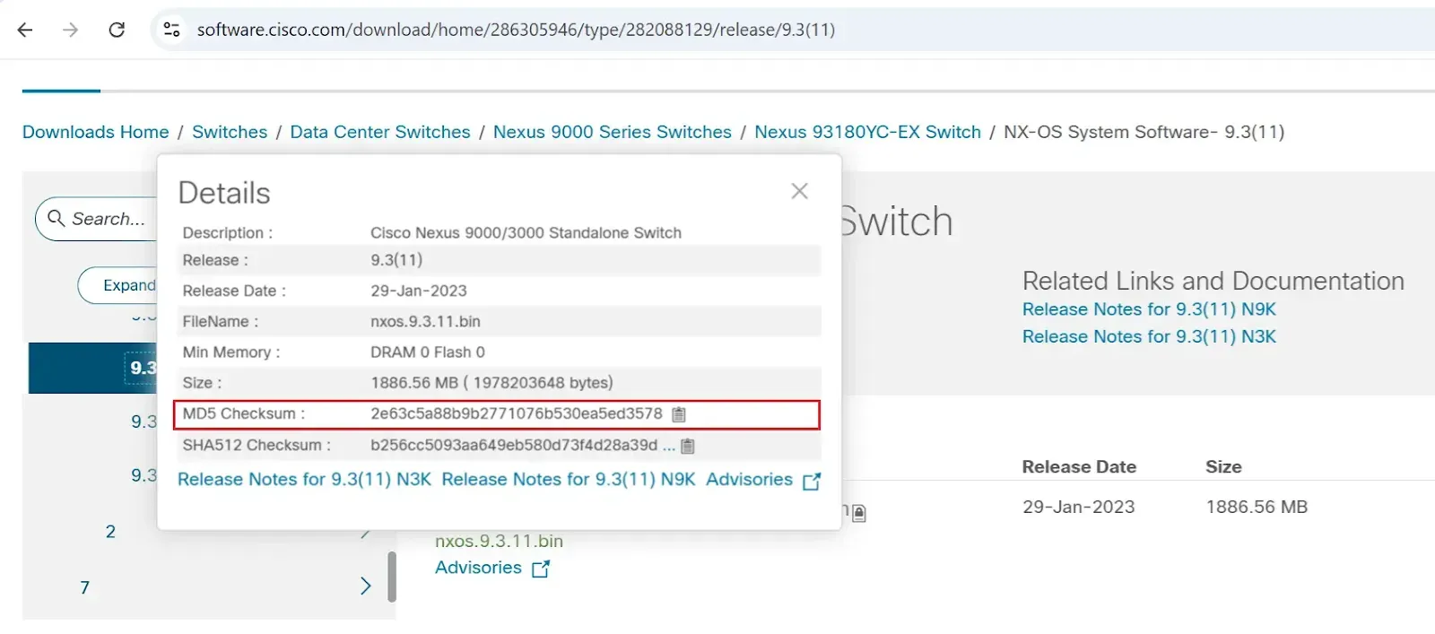Click the Details popup heading
This screenshot has height=634, width=1435.
click(x=224, y=193)
